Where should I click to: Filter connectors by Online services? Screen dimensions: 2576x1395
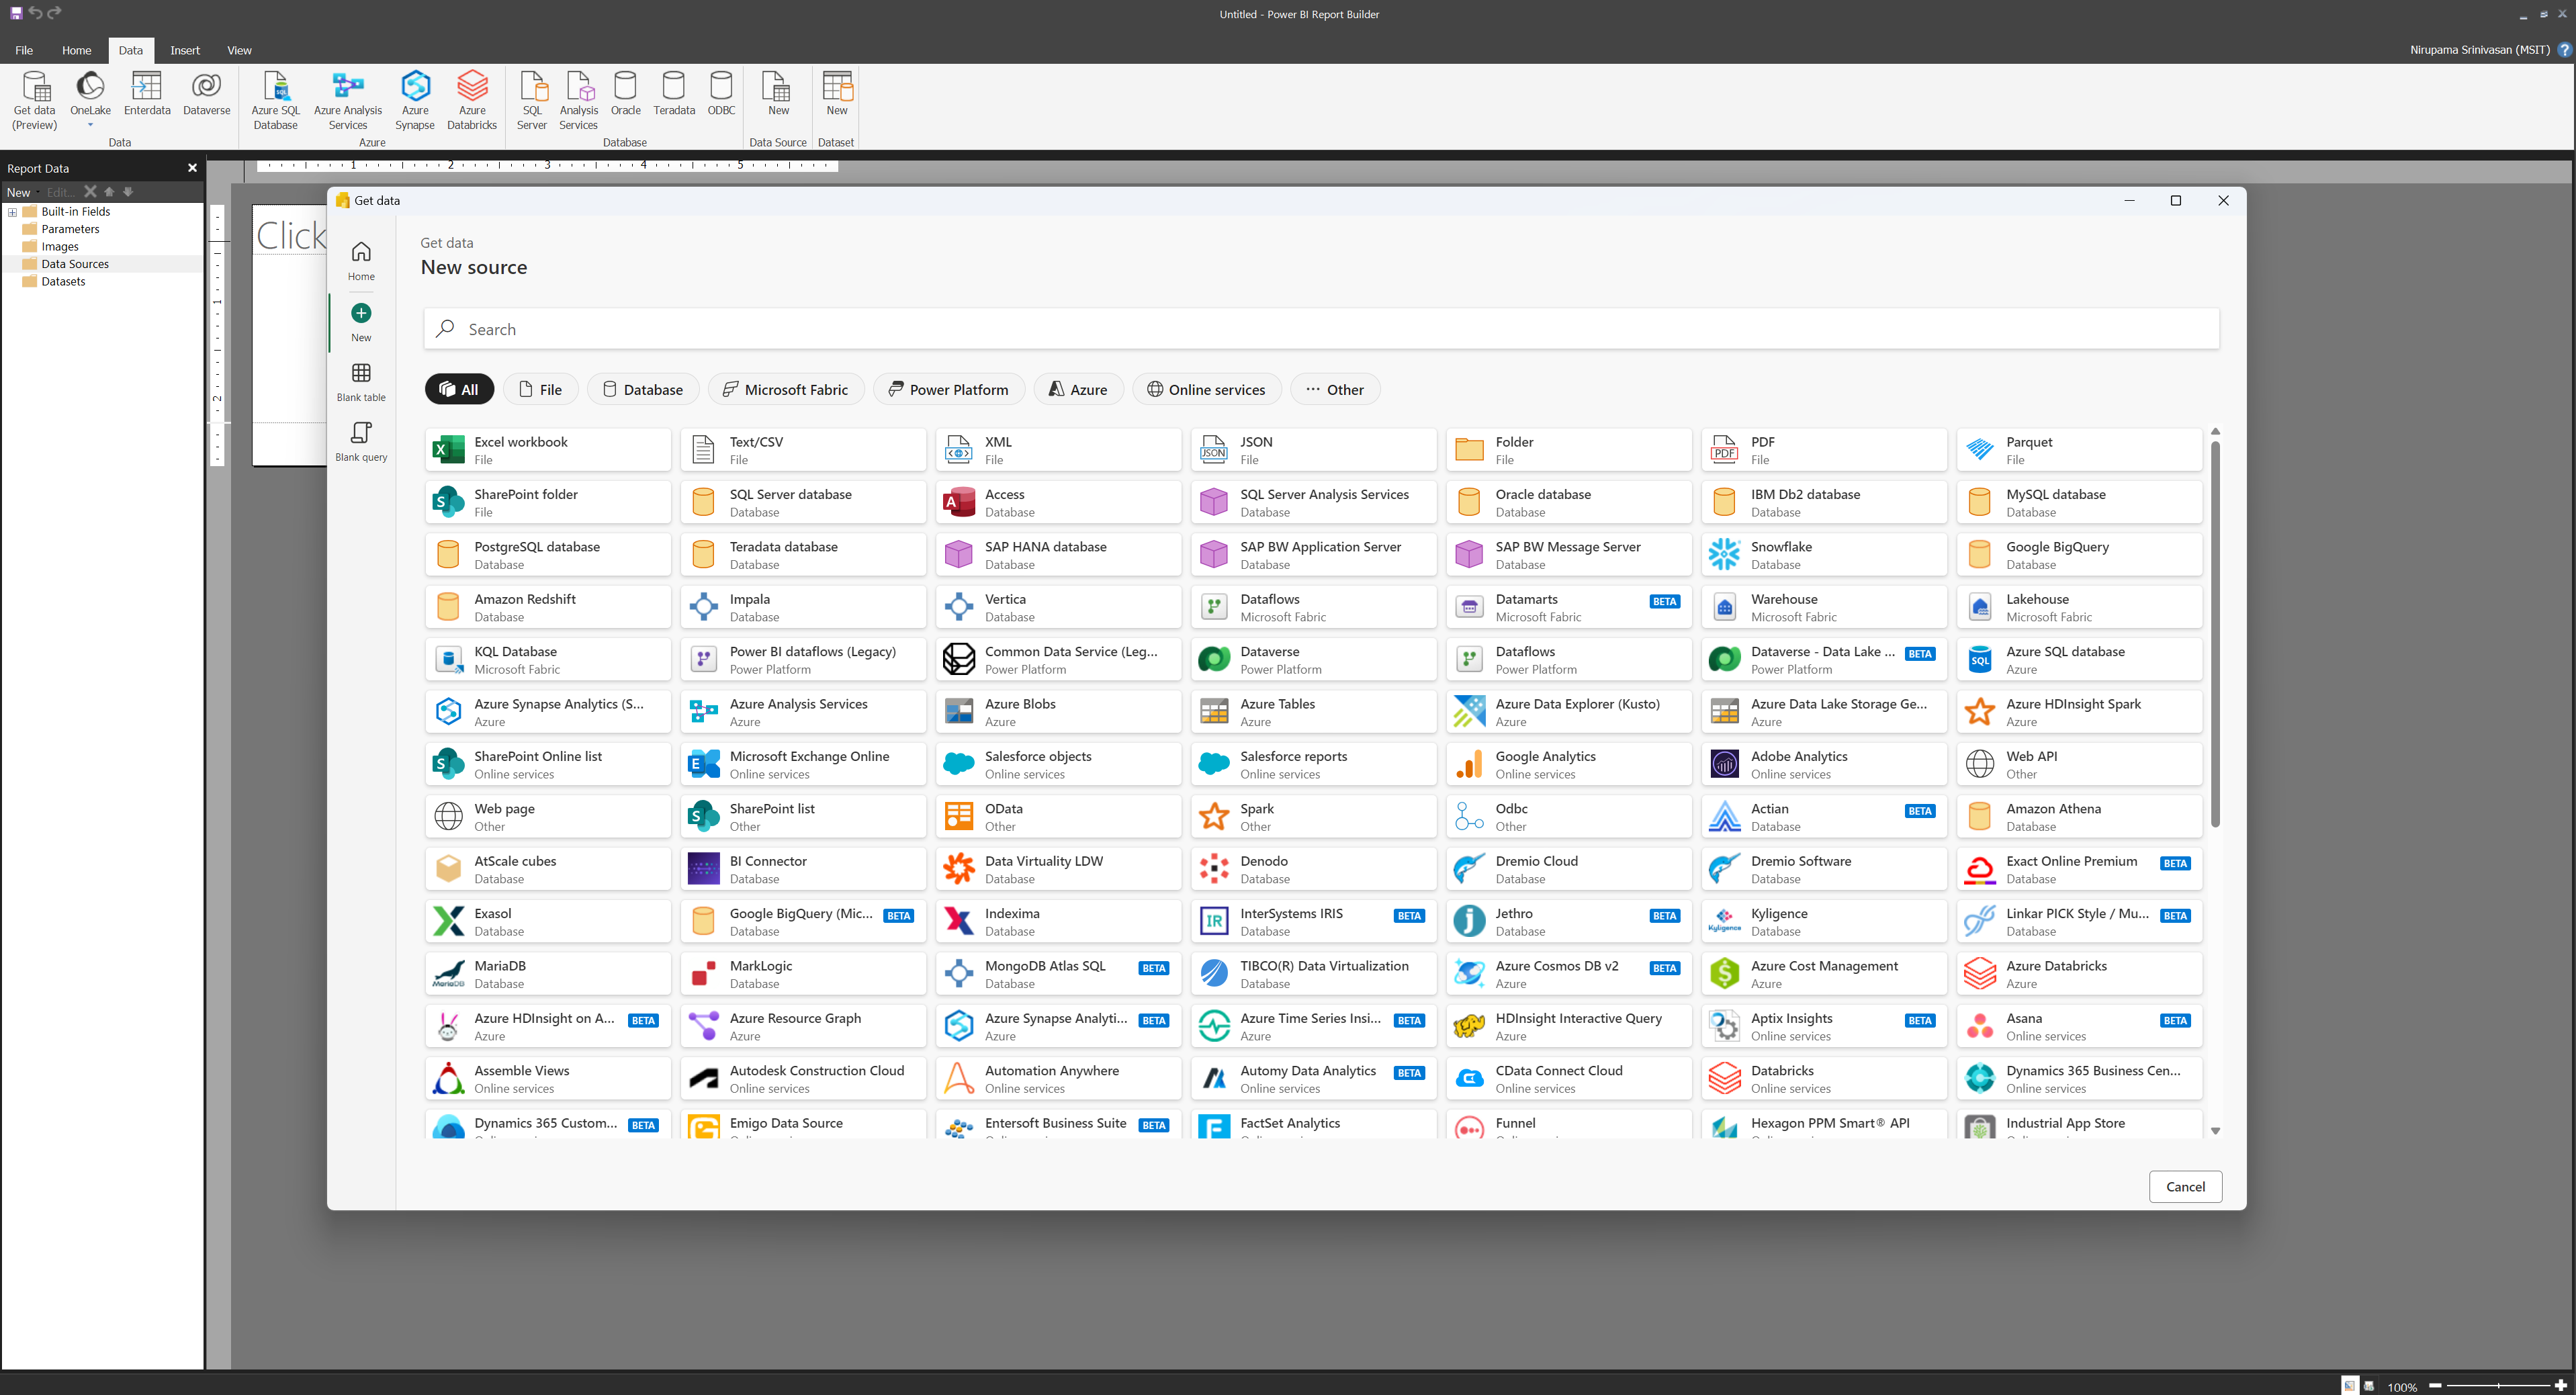coord(1206,389)
